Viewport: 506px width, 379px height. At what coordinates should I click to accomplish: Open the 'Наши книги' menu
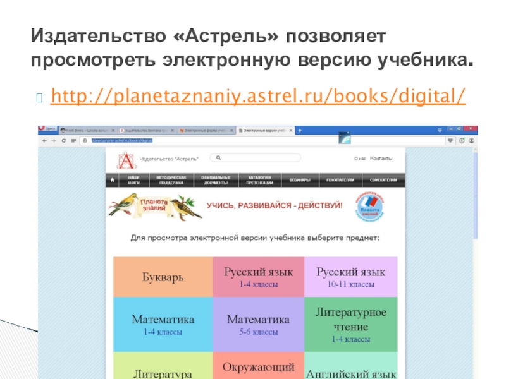(x=133, y=180)
